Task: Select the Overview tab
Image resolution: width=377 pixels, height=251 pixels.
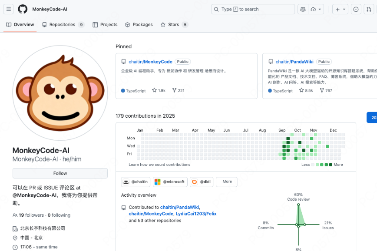Action: 20,24
